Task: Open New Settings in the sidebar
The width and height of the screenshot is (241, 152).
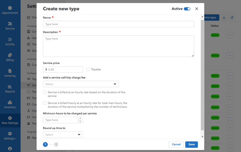Action: click(x=10, y=120)
